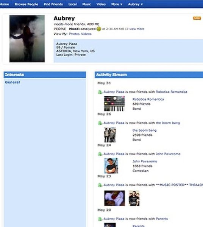Image resolution: width=203 pixels, height=227 pixels.
Task: Open the Videos link
Action: (x=86, y=34)
